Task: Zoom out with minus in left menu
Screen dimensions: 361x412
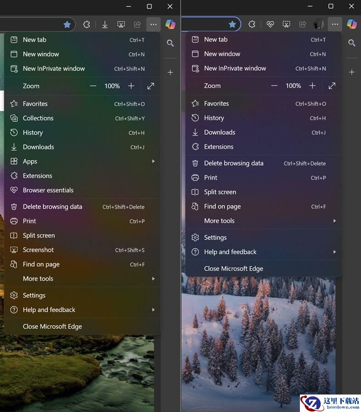Action: [93, 86]
